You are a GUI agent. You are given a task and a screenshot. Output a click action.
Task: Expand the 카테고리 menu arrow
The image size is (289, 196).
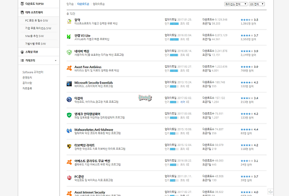pyautogui.click(x=56, y=61)
